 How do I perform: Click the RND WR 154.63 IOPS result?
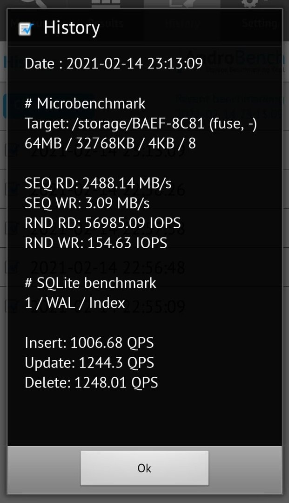[96, 243]
